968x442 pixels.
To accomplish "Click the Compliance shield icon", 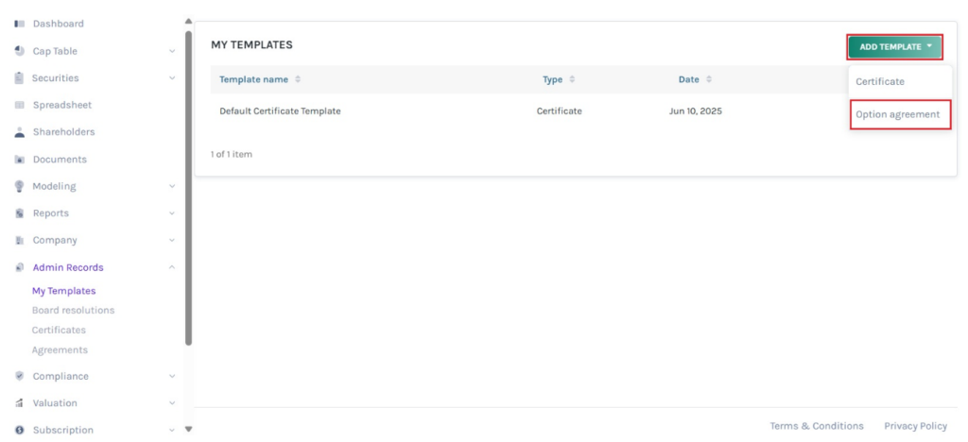I will click(x=19, y=376).
